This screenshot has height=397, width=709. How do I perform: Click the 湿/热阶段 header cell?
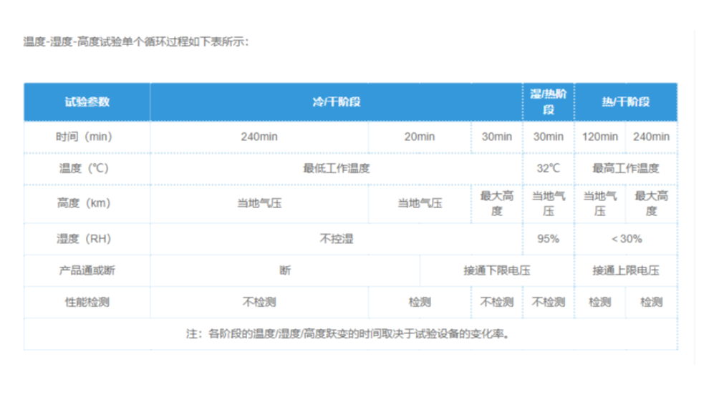[548, 102]
